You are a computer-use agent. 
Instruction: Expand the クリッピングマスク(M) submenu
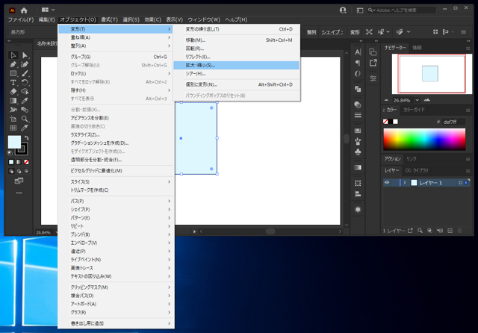click(117, 287)
